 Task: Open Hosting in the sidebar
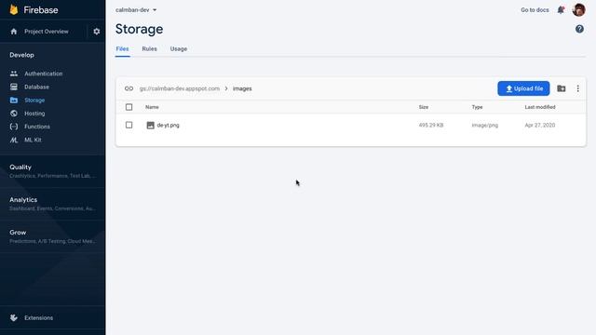(34, 114)
